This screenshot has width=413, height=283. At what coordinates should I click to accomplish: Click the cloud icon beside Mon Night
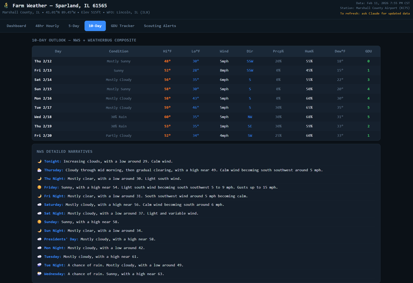pyautogui.click(x=39, y=248)
